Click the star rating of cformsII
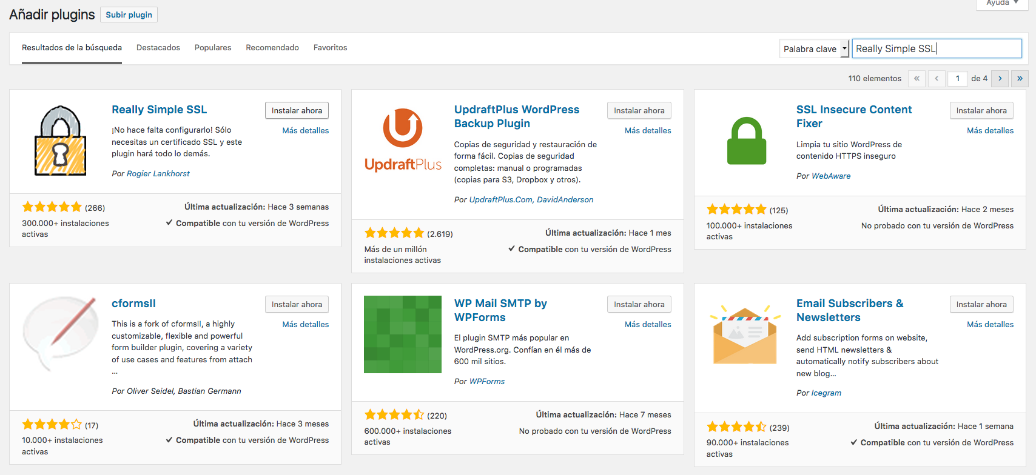 52,424
